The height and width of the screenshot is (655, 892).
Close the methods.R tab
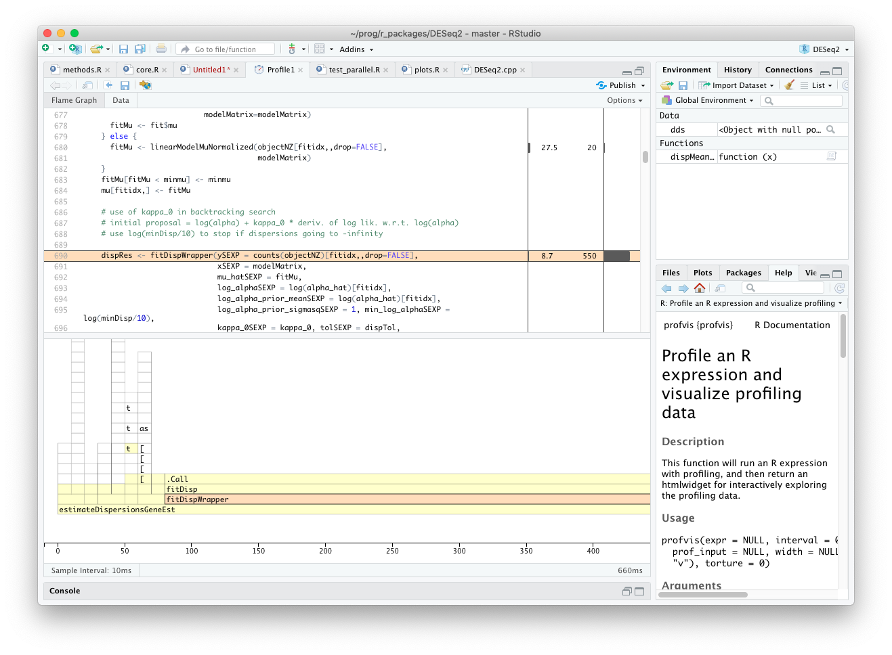coord(107,70)
